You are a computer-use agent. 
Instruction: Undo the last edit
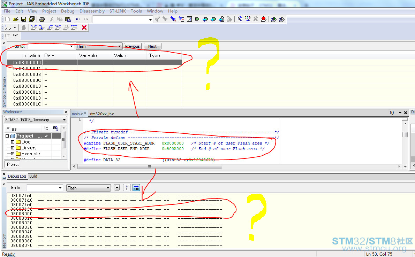(x=78, y=19)
